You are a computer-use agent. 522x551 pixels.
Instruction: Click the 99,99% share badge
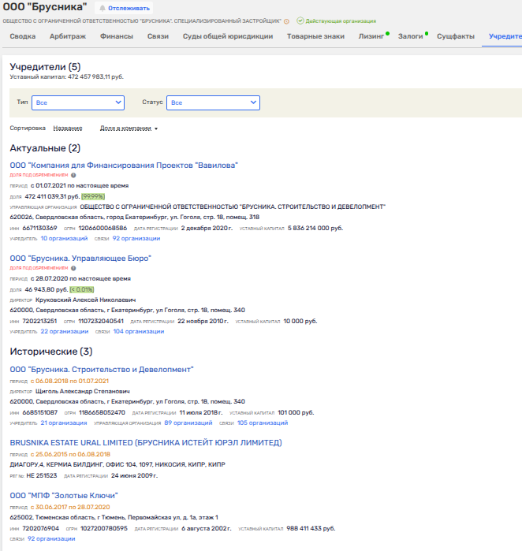92,196
